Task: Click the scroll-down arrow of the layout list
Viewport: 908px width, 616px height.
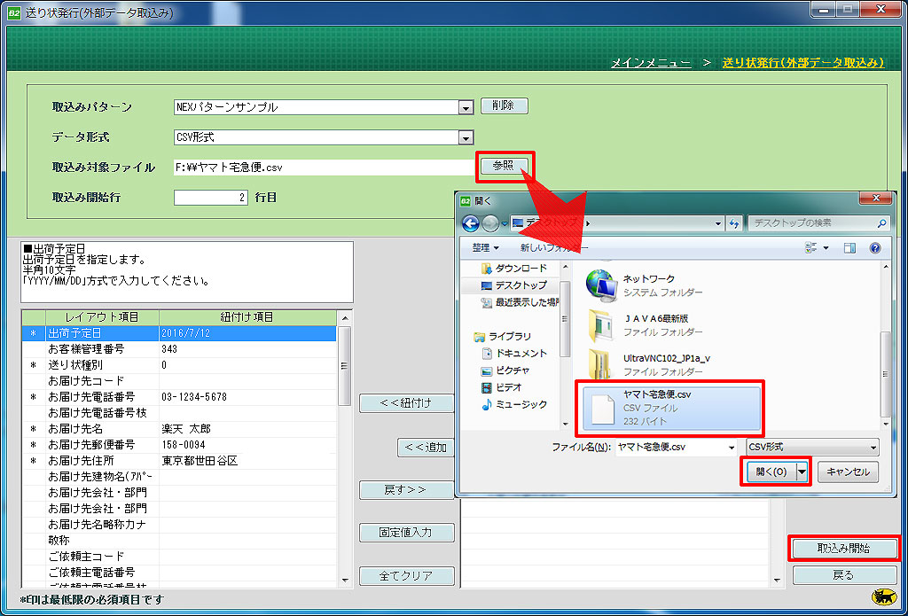Action: [345, 581]
